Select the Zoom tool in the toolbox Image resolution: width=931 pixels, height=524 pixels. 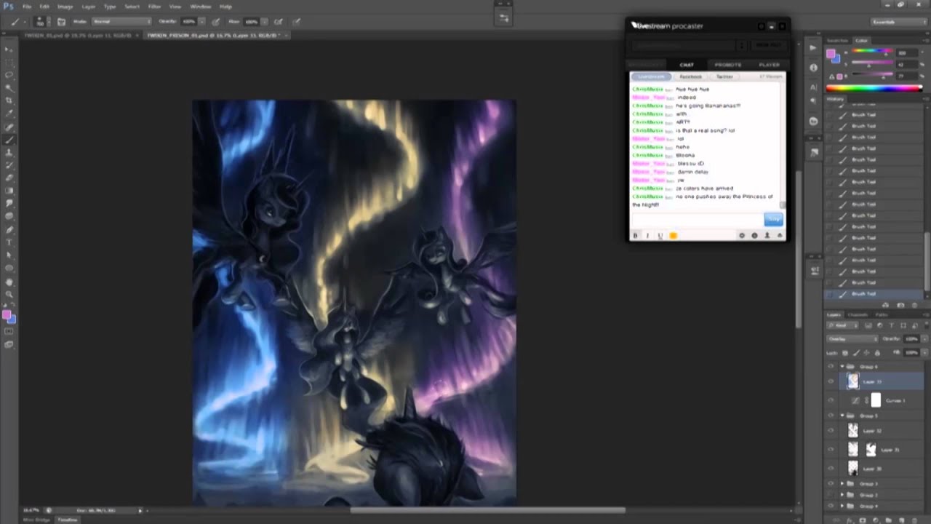tap(9, 293)
